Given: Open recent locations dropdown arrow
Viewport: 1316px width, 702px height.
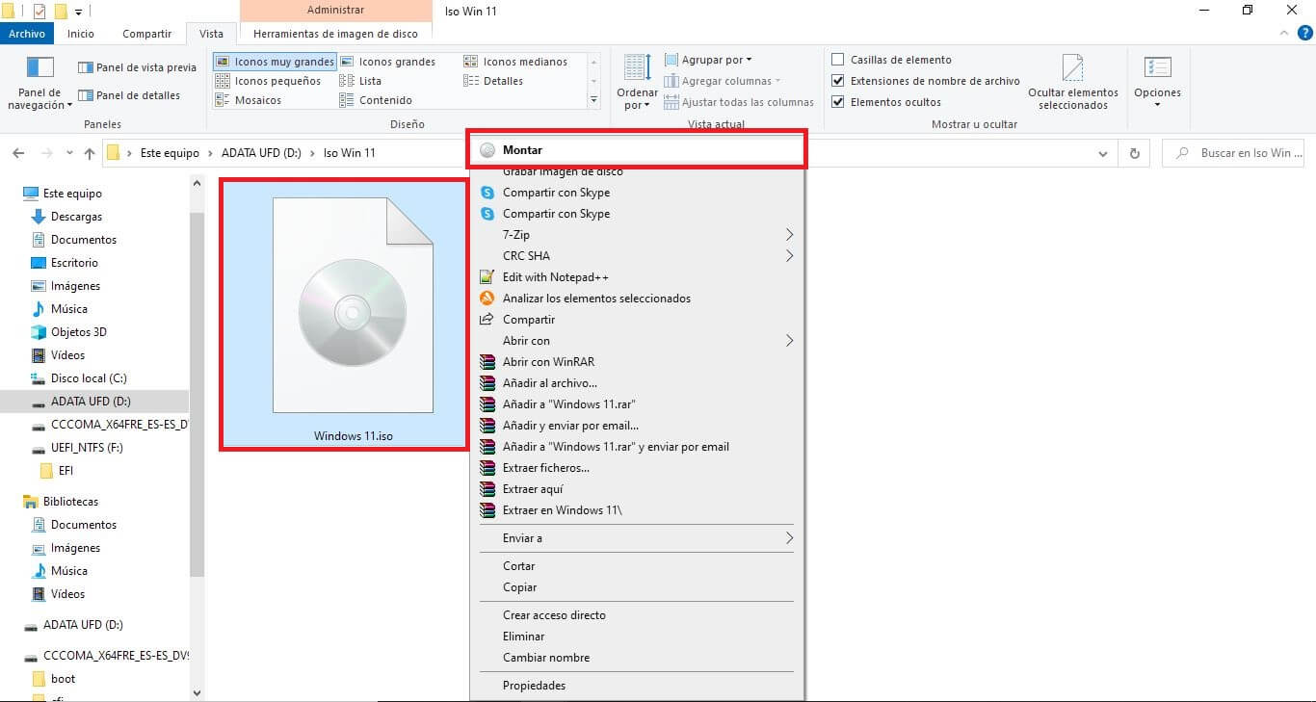Looking at the screenshot, I should (69, 153).
